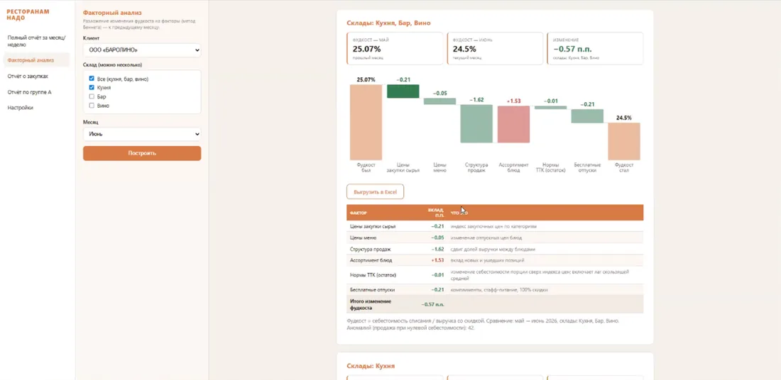Click the ВКЛАД, П.П. column header
781x380 pixels.
tap(436, 213)
